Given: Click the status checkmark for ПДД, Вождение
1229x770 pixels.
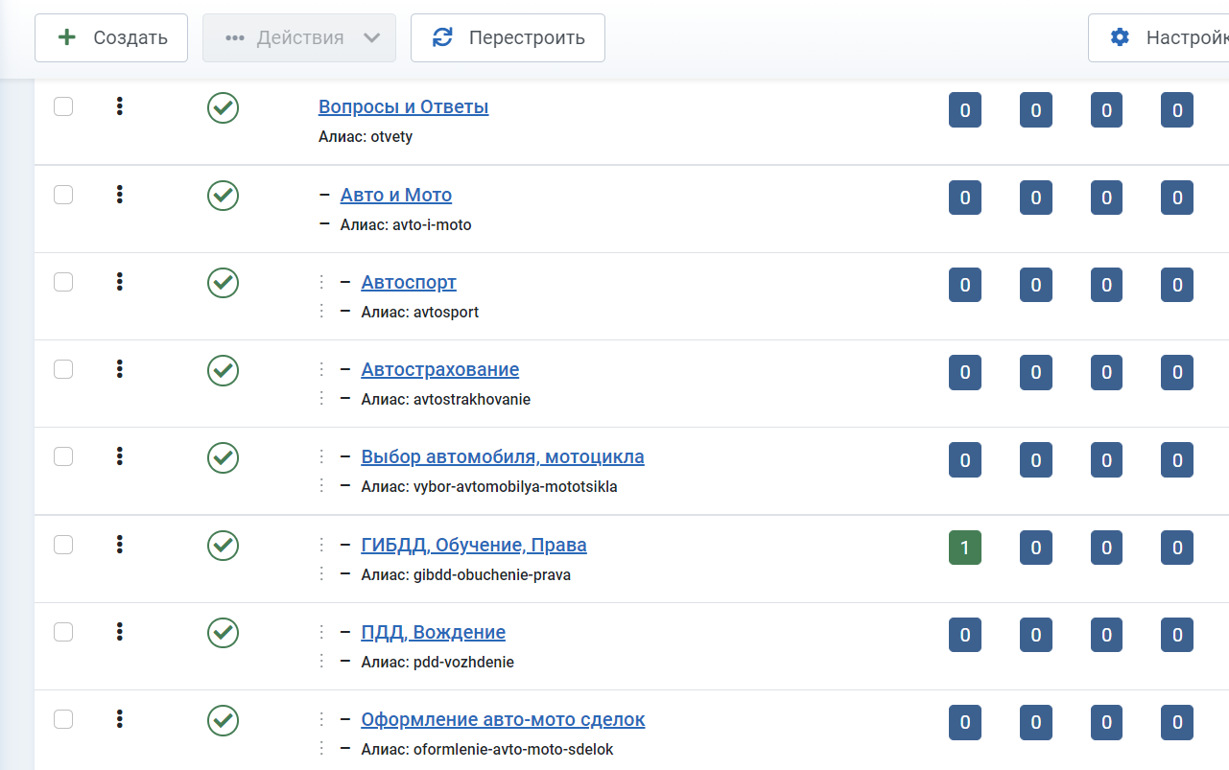Looking at the screenshot, I should pyautogui.click(x=223, y=633).
